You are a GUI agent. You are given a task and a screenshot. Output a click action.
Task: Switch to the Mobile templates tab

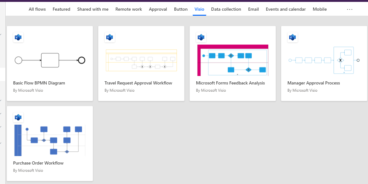(320, 9)
